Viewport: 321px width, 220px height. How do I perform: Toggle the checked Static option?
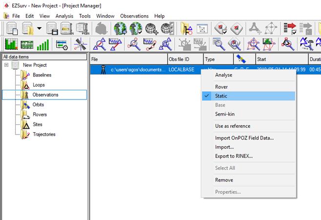click(x=248, y=96)
